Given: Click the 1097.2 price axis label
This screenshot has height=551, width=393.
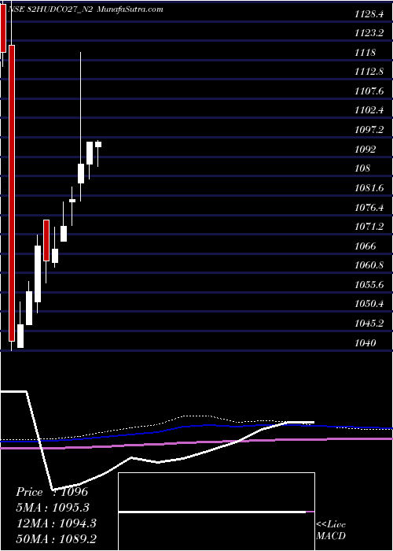Looking at the screenshot, I should pyautogui.click(x=369, y=130).
